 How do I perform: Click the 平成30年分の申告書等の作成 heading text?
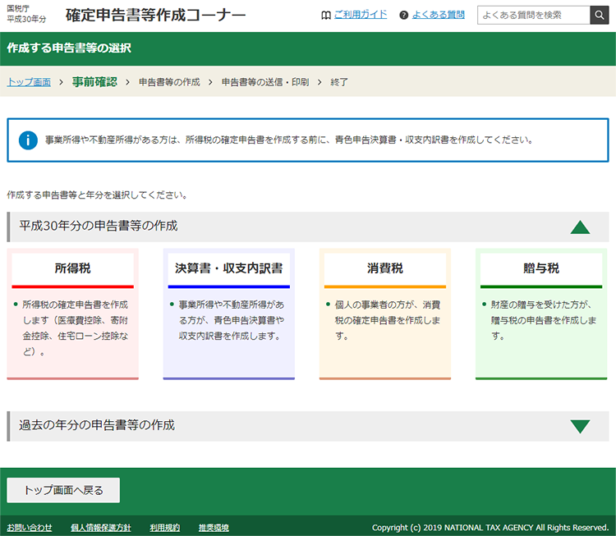[x=99, y=226]
